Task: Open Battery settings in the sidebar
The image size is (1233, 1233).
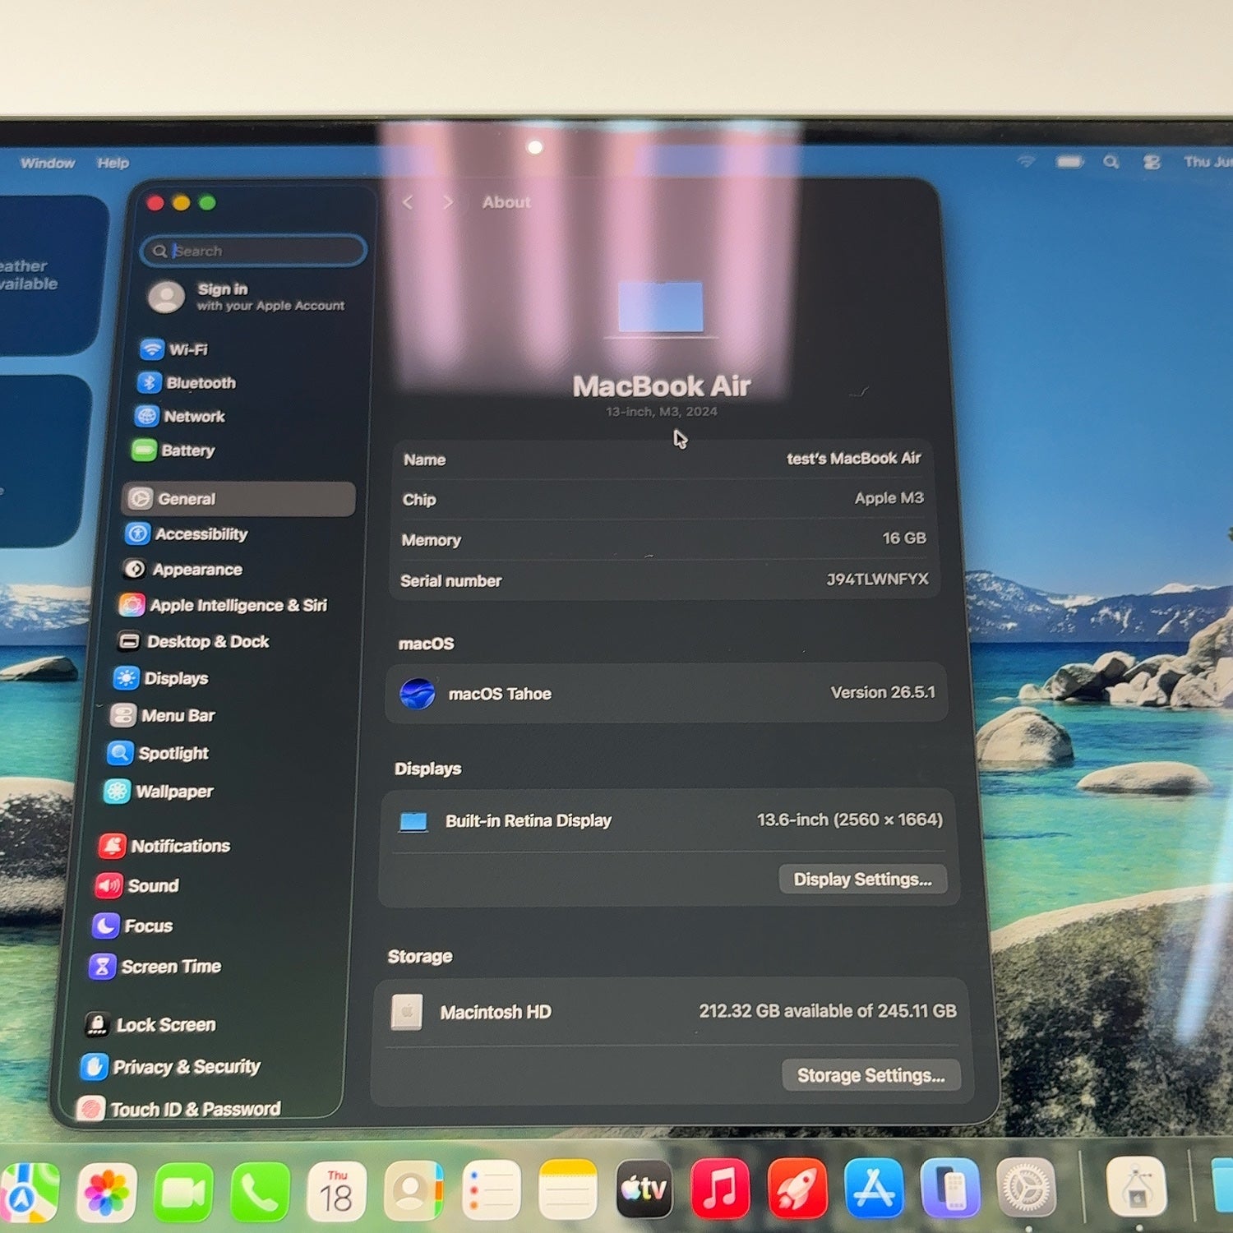Action: pyautogui.click(x=173, y=450)
